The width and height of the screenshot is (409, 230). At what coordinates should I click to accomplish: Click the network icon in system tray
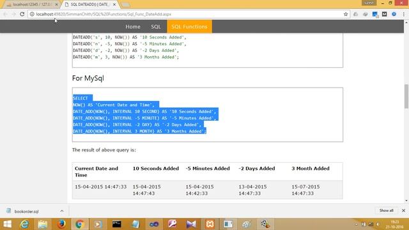[x=371, y=224]
